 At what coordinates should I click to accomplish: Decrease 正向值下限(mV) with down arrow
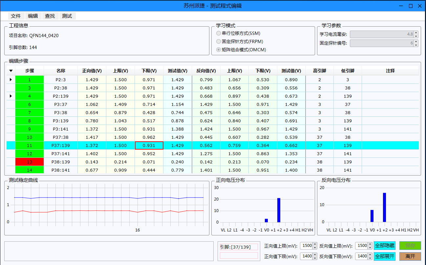click(315, 258)
